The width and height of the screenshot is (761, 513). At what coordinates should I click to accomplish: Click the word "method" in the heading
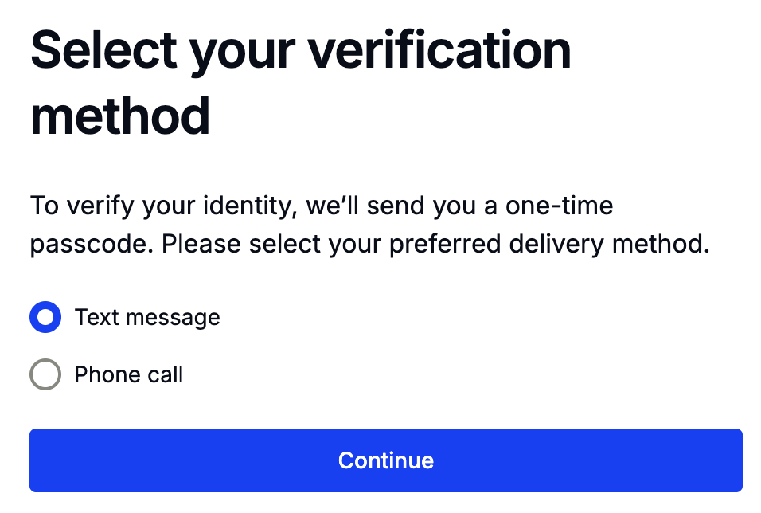[120, 116]
